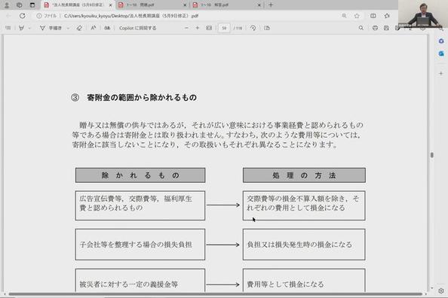The height and width of the screenshot is (298, 448).
Task: Open the browser profile icon
Action: 7,5
